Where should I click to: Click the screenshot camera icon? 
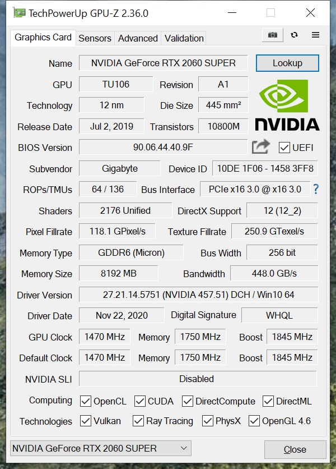coord(272,35)
